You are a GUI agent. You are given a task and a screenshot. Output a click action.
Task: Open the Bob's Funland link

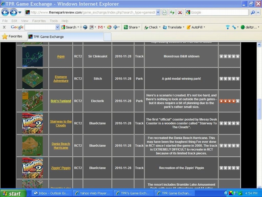61,101
